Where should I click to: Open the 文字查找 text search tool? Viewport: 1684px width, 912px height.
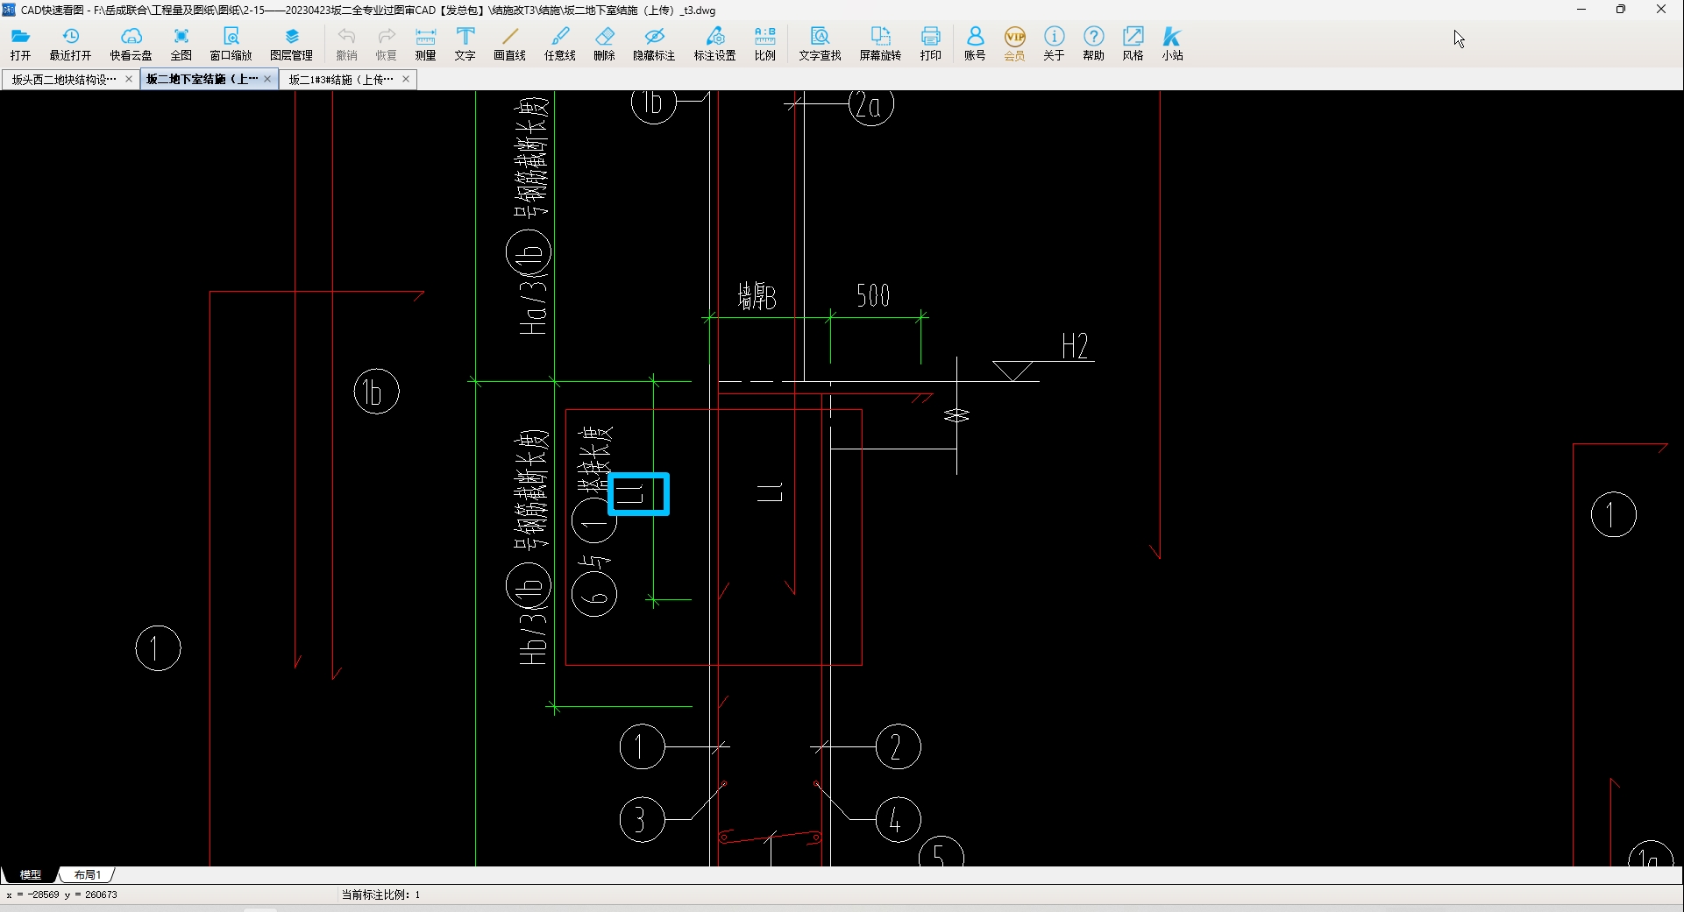820,44
